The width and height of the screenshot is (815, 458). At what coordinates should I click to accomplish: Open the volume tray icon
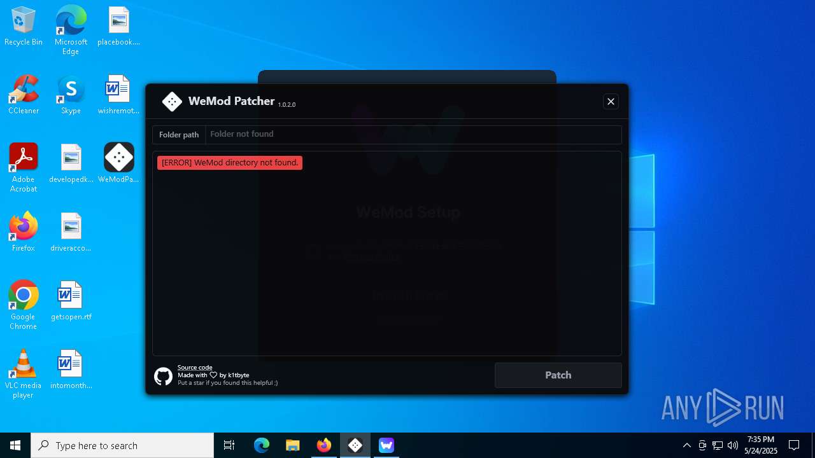(x=733, y=445)
